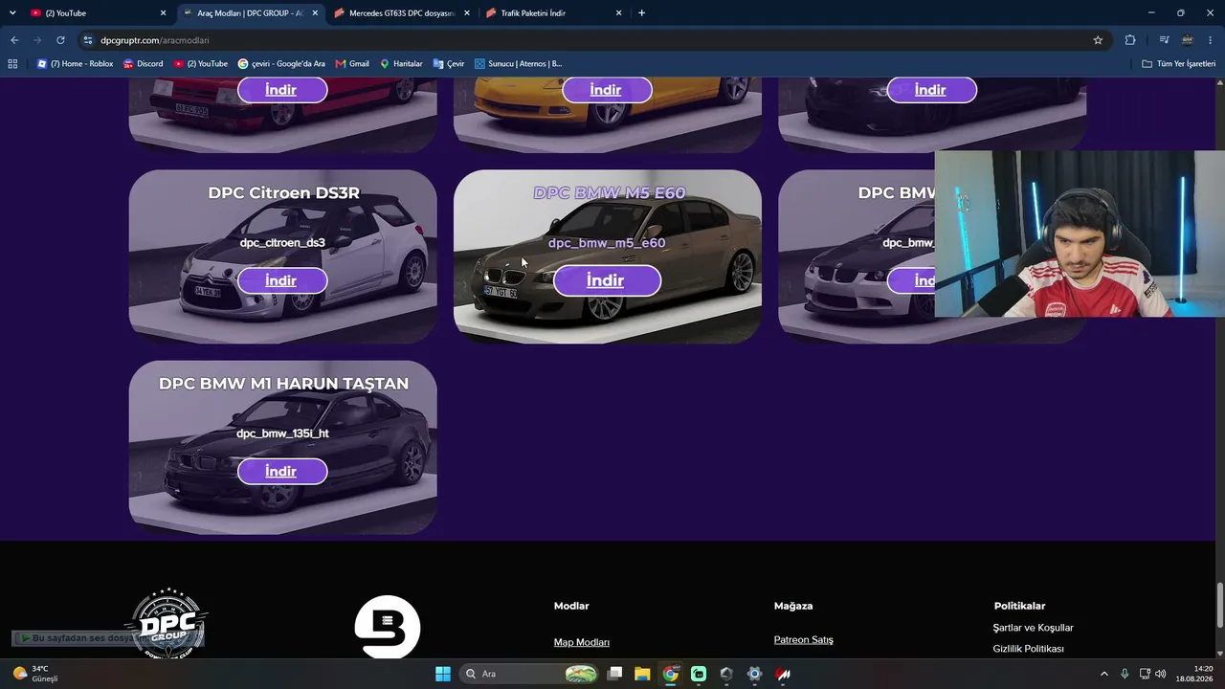Open the browser extensions menu
Image resolution: width=1225 pixels, height=689 pixels.
1130,40
